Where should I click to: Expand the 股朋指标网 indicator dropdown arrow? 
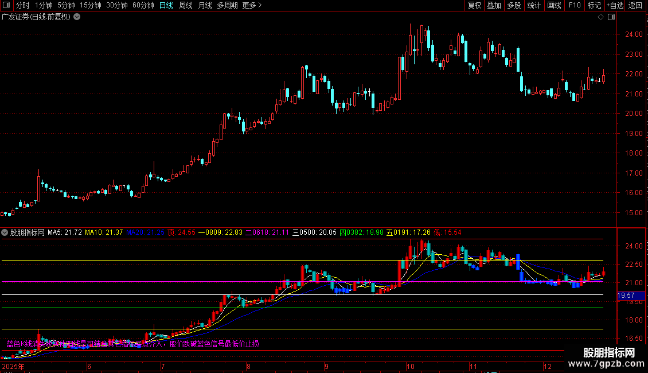coord(5,233)
